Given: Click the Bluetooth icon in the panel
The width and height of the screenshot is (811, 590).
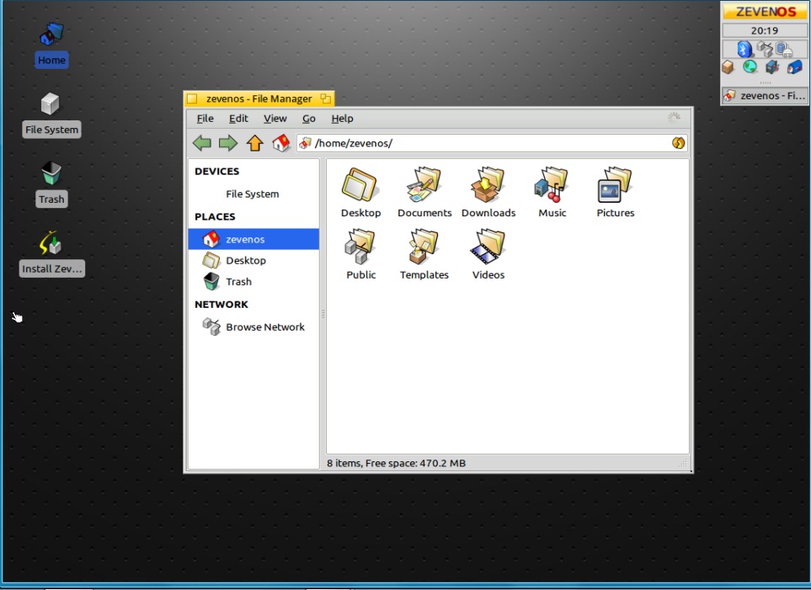Looking at the screenshot, I should (744, 49).
